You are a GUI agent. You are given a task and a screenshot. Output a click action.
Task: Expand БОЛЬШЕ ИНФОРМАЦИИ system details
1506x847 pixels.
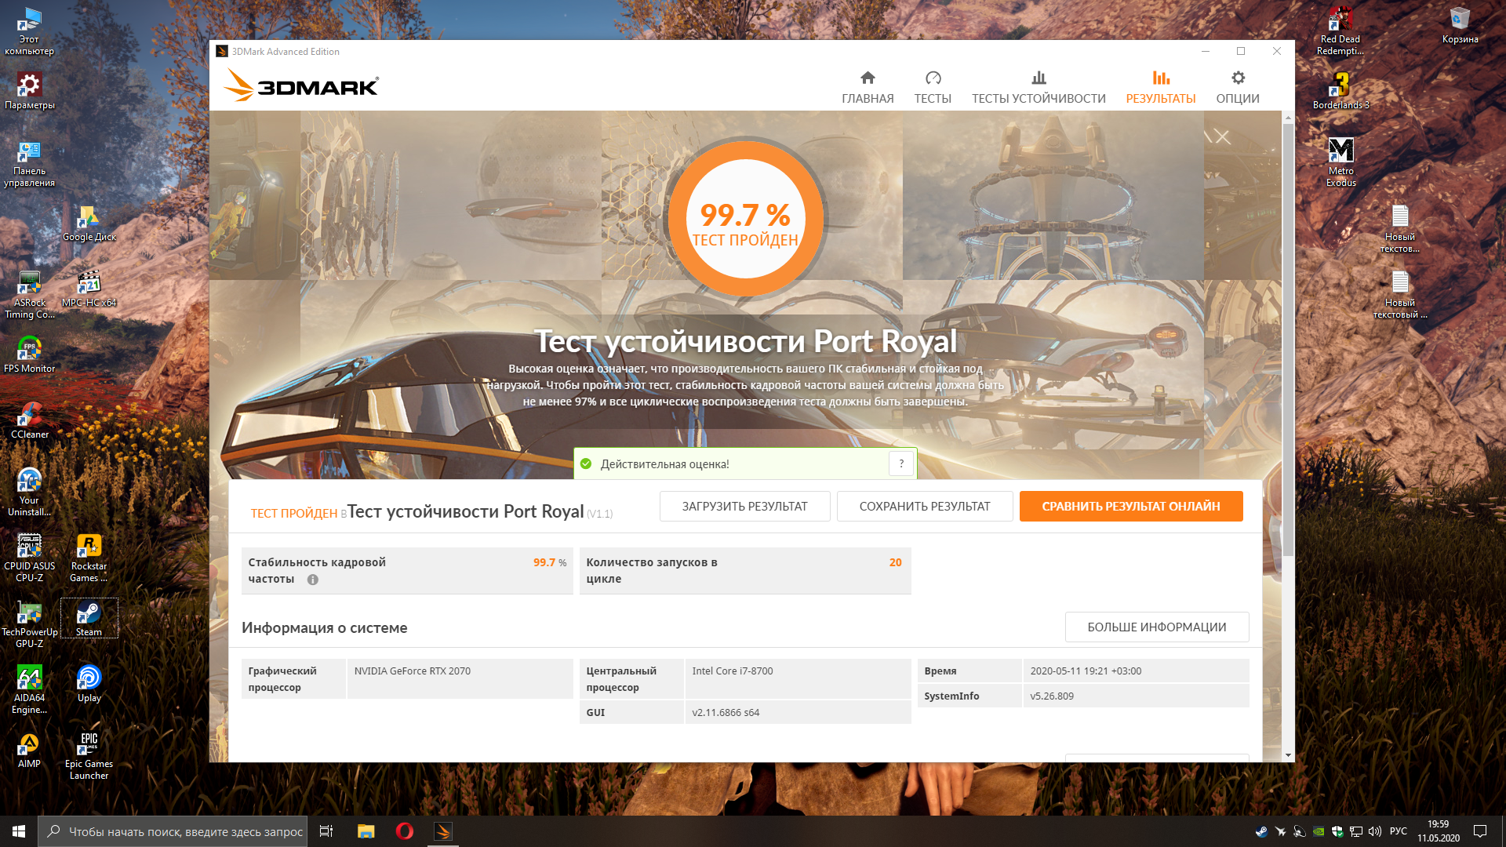coord(1156,627)
